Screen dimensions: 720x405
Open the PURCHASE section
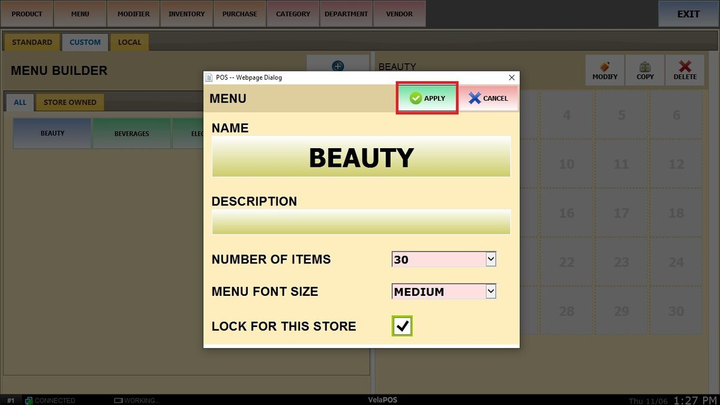[x=239, y=14]
